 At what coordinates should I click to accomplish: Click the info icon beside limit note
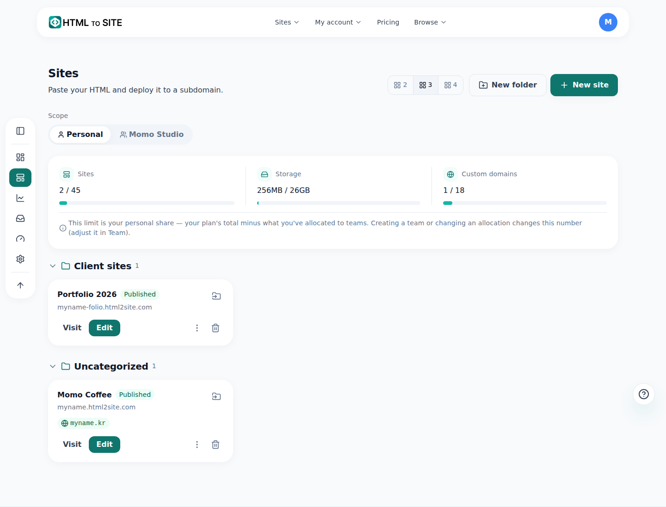63,228
